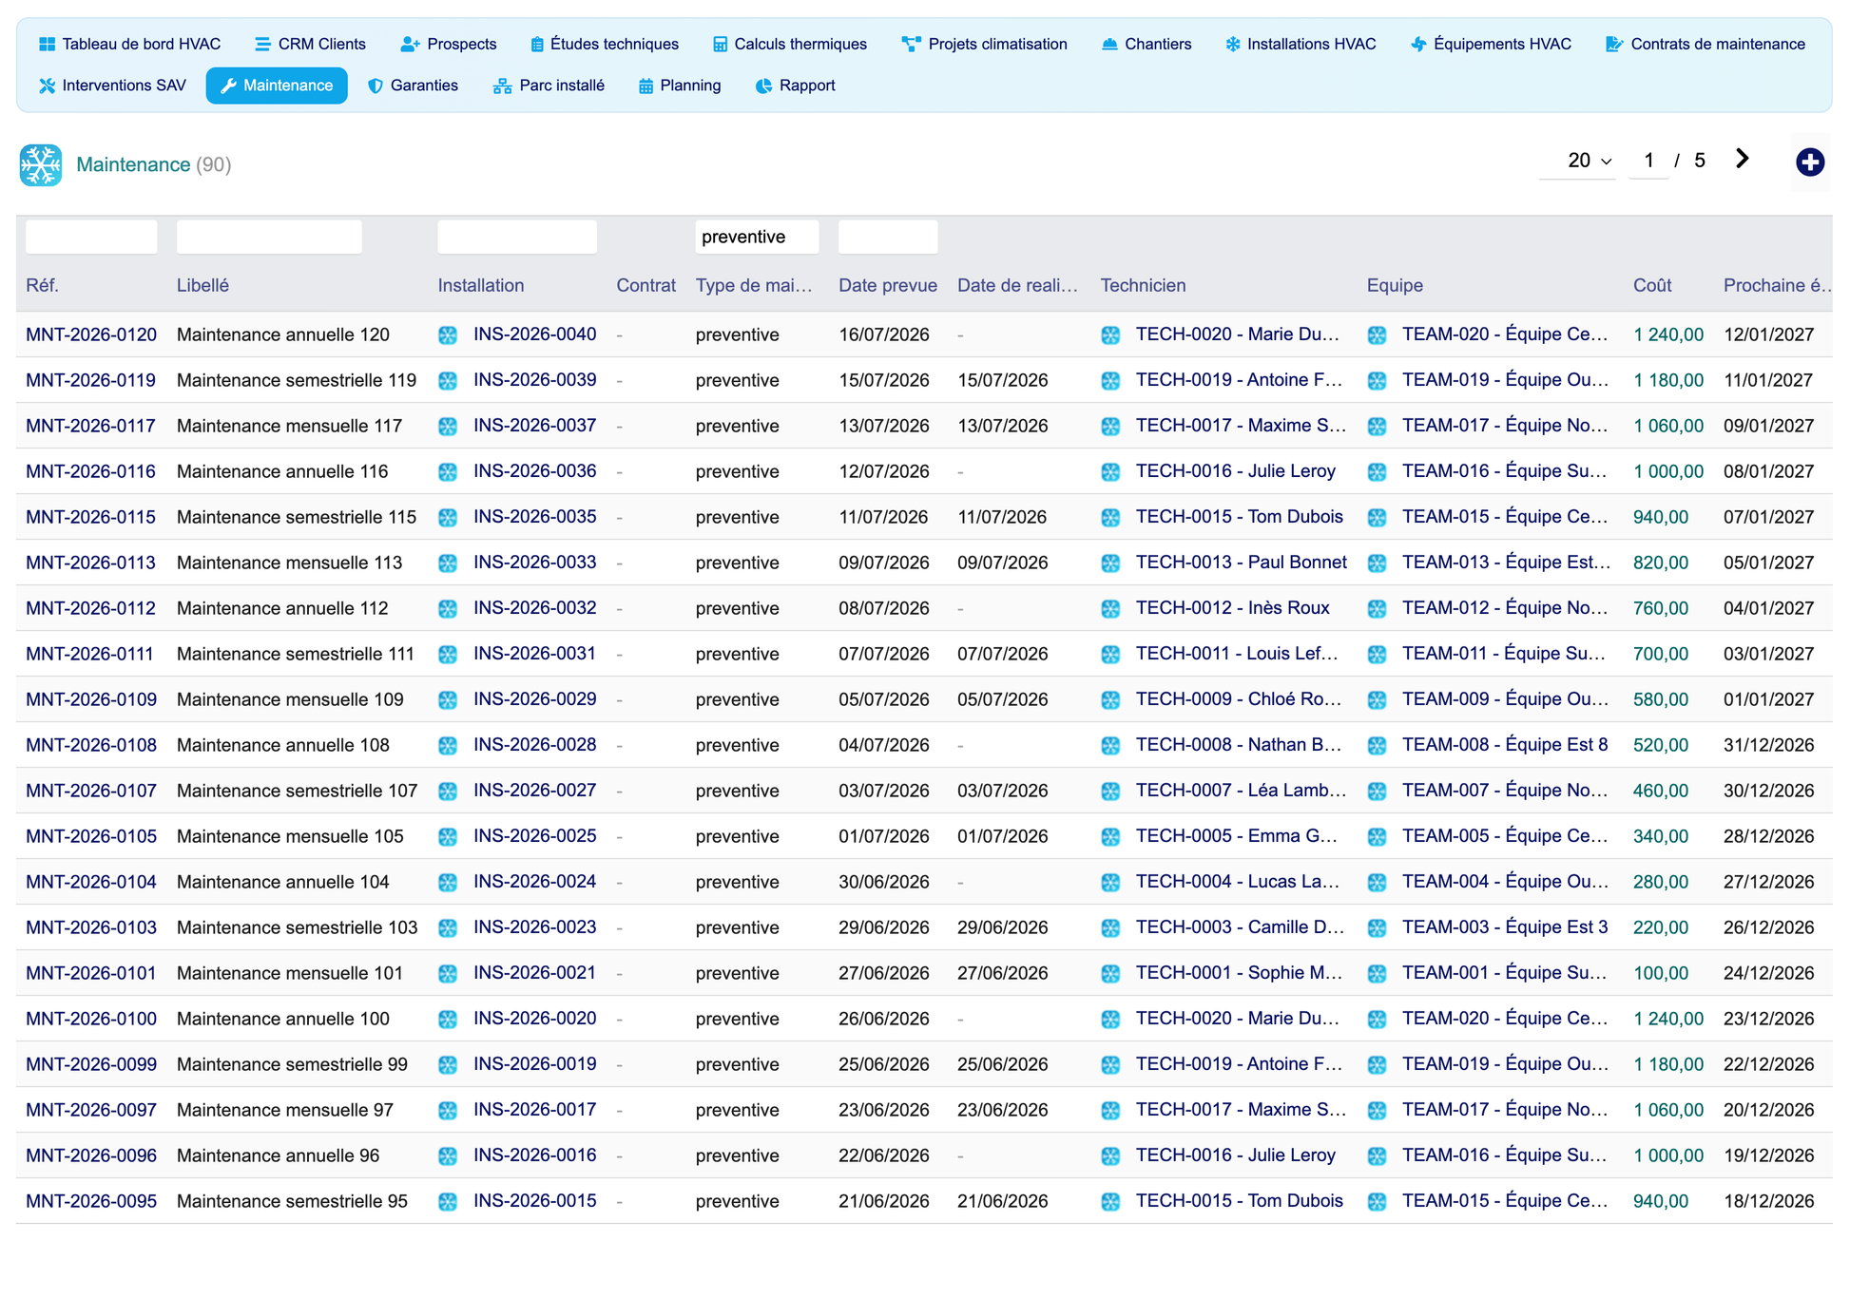
Task: Go to Chantiers tab
Action: click(1147, 44)
